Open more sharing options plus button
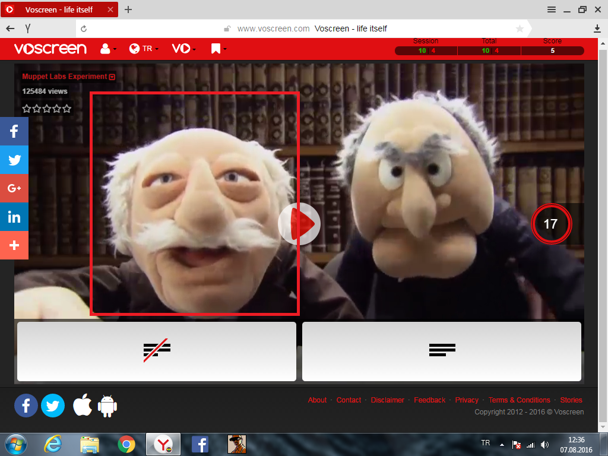This screenshot has height=456, width=608. (14, 245)
